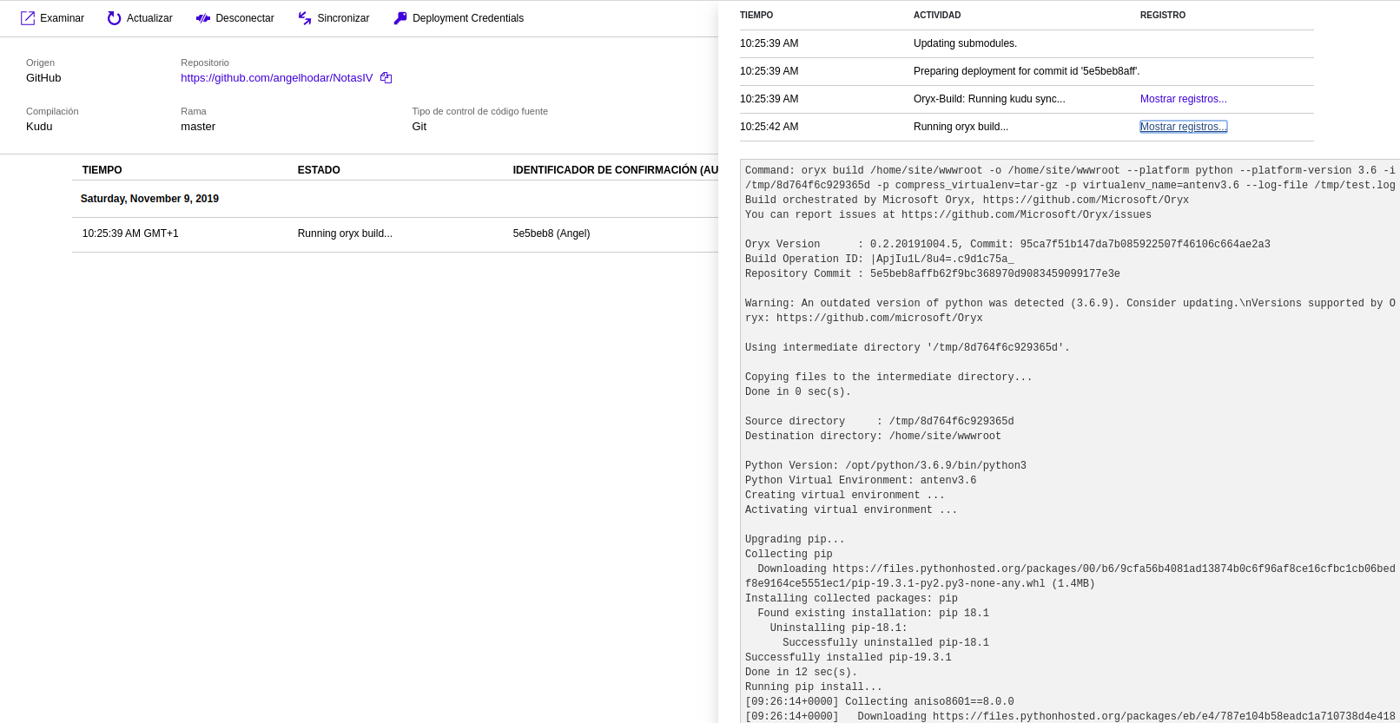Select the Actualizar toolbar label

coord(149,18)
